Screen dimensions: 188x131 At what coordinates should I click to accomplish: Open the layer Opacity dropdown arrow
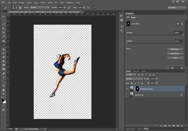point(157,79)
